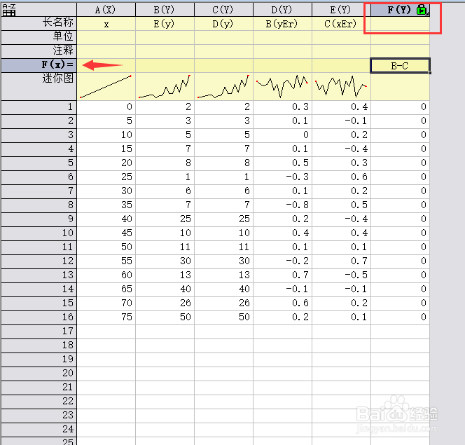This screenshot has height=445, width=465.
Task: Click column E value -0.1 in row 2
Action: point(341,121)
